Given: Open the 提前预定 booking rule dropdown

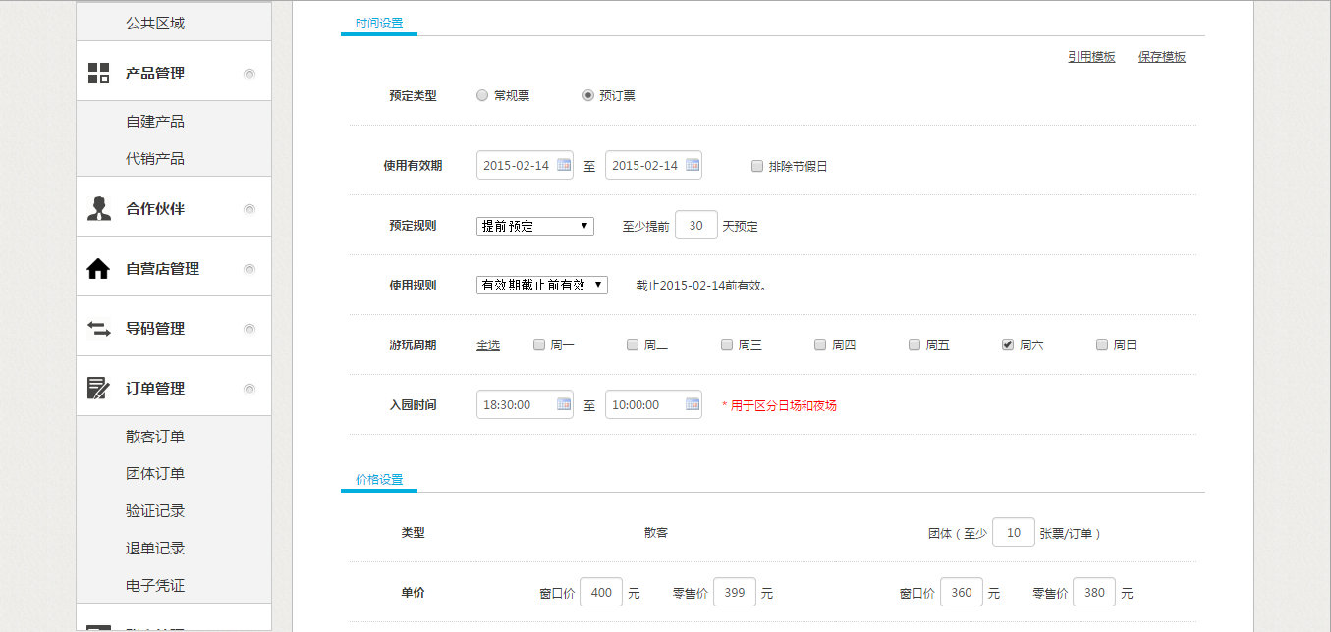Looking at the screenshot, I should 535,226.
